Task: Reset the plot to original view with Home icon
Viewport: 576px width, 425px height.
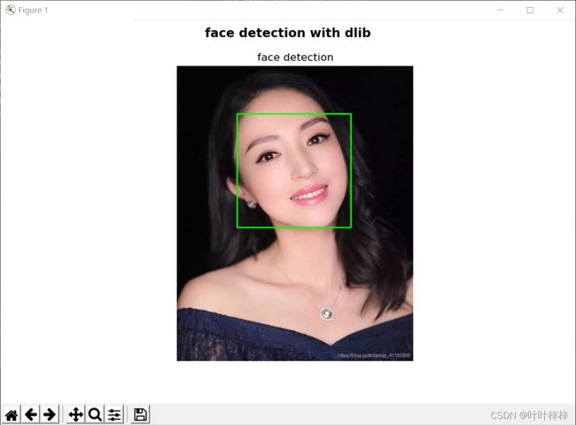Action: click(x=12, y=414)
